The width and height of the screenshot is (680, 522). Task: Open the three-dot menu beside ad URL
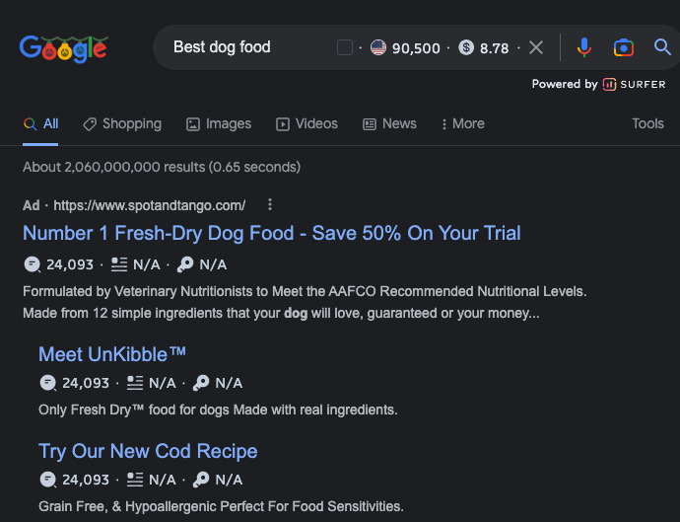pos(270,205)
